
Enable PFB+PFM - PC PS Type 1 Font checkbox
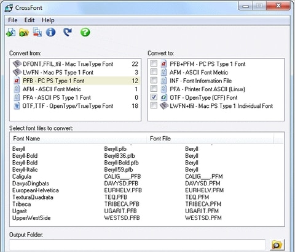click(154, 63)
